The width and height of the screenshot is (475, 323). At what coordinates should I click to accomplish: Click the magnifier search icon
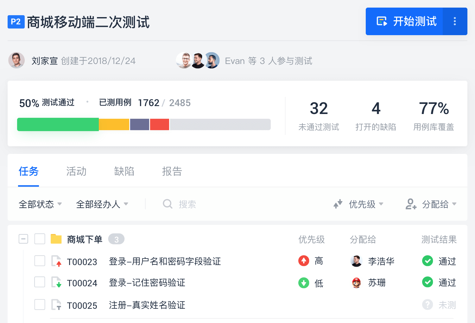[x=168, y=204]
